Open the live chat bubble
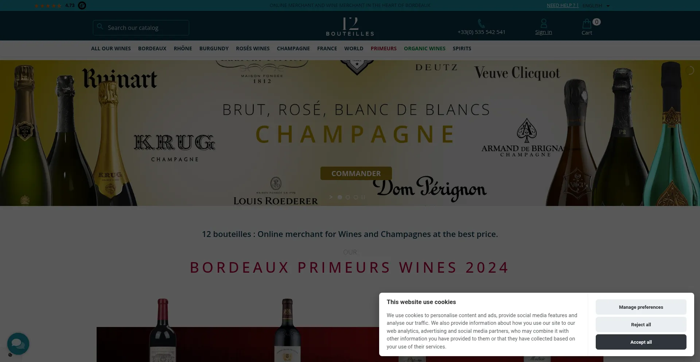Image resolution: width=700 pixels, height=362 pixels. (18, 343)
